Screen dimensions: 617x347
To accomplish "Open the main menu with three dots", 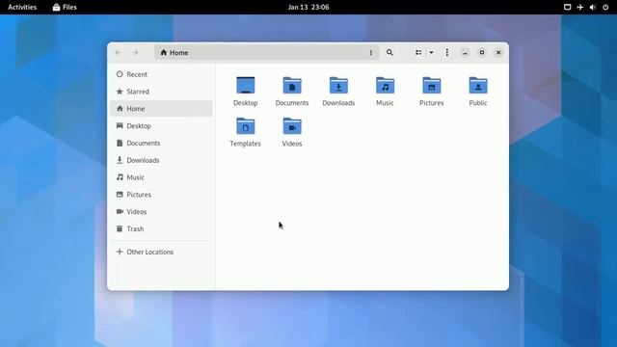I will tap(447, 52).
